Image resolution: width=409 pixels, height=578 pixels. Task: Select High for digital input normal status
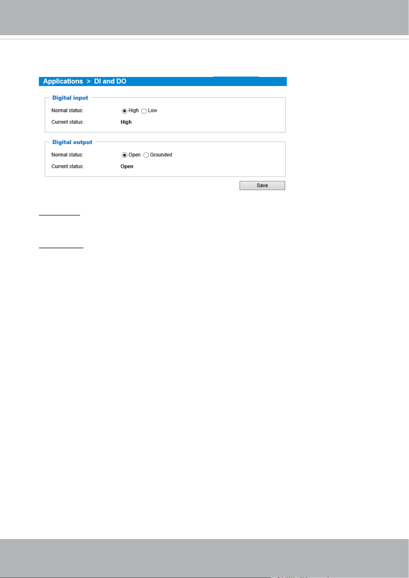pyautogui.click(x=124, y=111)
